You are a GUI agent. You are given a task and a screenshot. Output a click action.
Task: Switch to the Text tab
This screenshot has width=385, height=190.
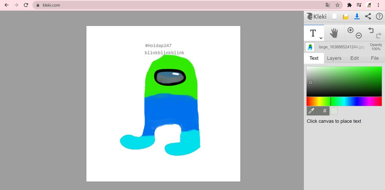click(314, 58)
